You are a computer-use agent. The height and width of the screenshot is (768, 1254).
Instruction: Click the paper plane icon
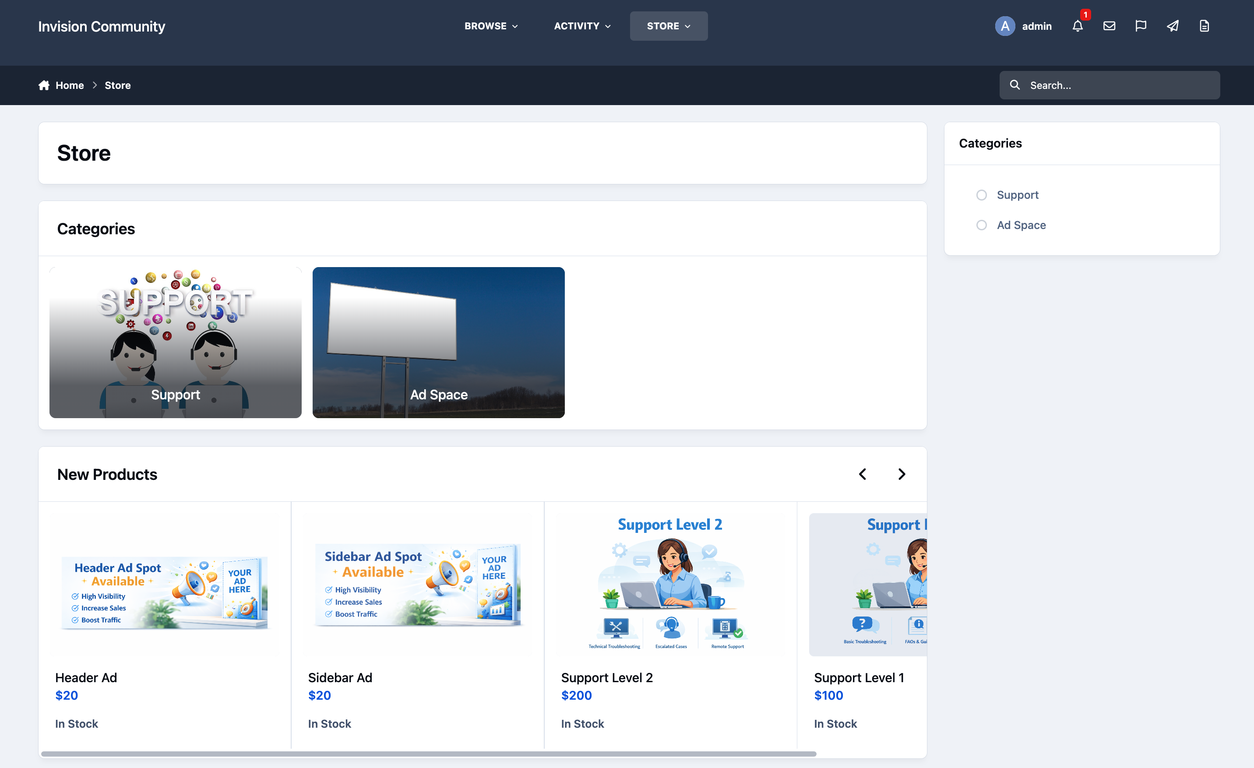(x=1173, y=26)
